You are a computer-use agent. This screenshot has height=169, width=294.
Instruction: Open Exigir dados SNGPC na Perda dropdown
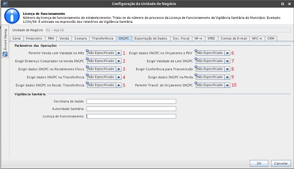point(227,77)
